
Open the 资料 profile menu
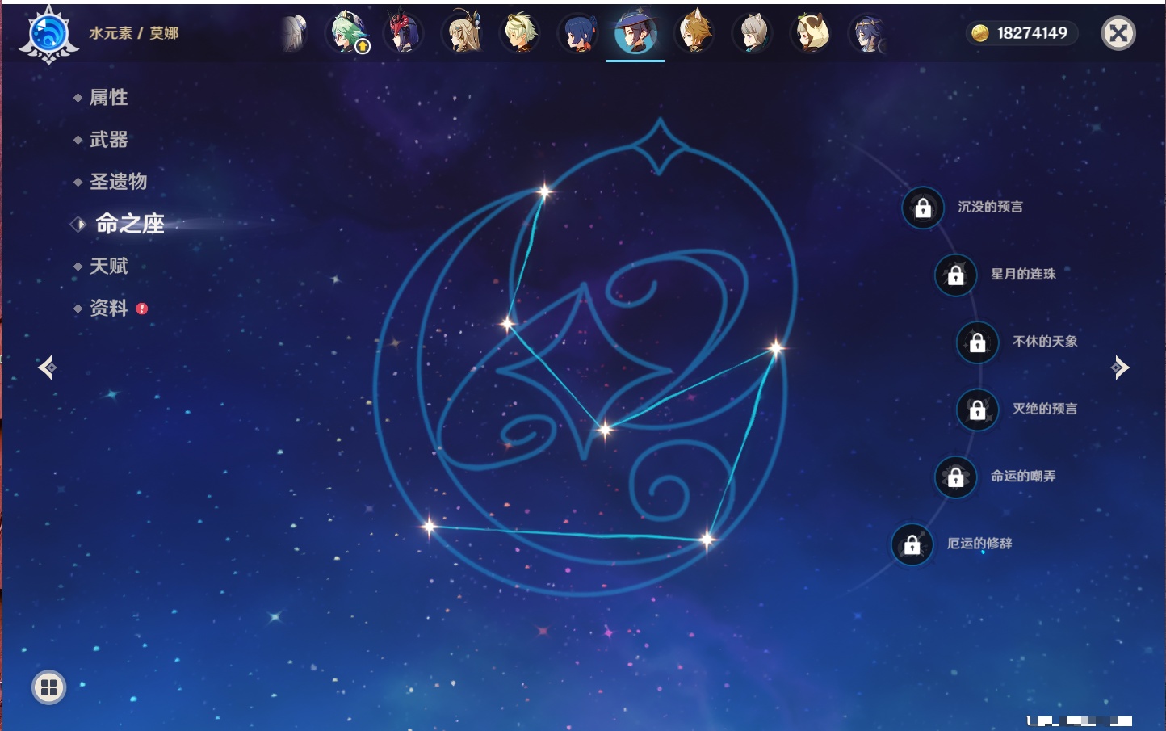pos(108,308)
